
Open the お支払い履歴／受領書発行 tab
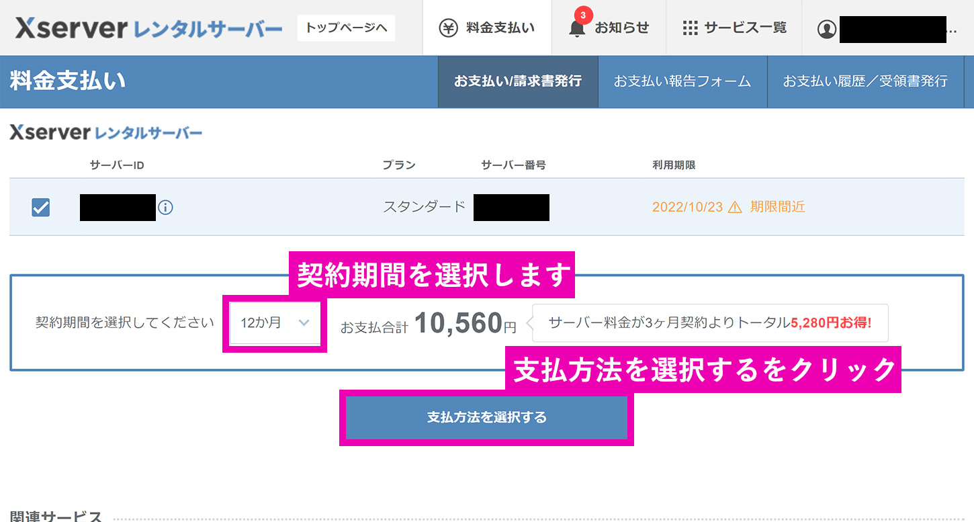click(x=866, y=81)
